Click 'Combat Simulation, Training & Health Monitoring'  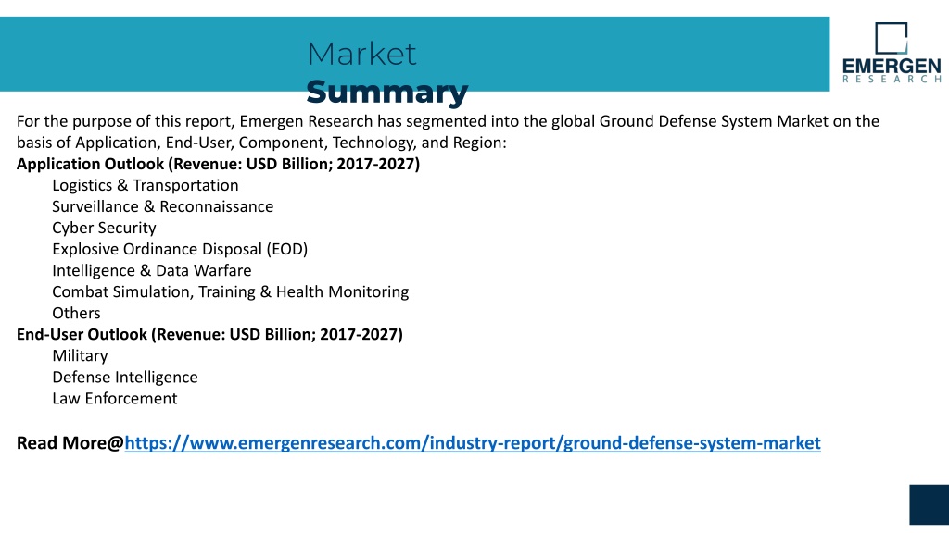pyautogui.click(x=231, y=291)
